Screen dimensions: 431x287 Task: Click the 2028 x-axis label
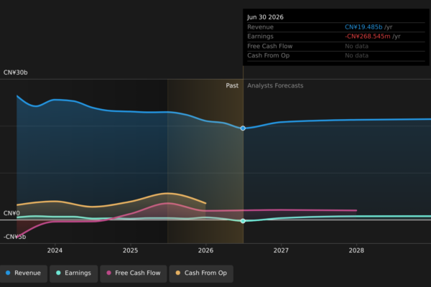coord(356,250)
